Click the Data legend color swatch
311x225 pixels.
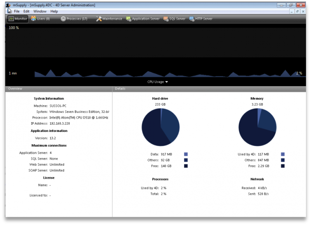point(186,154)
